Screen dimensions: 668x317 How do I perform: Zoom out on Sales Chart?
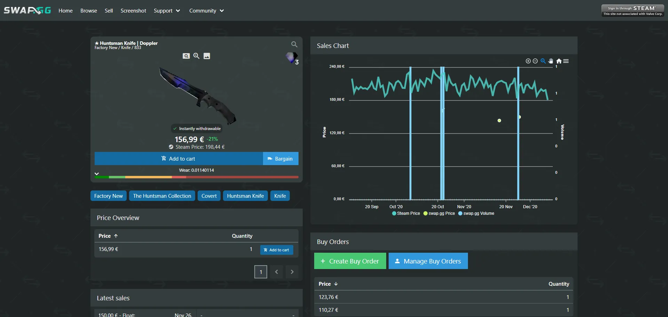(x=535, y=61)
